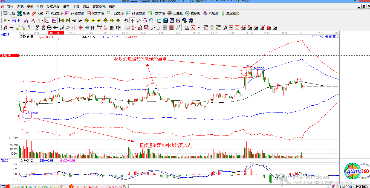The width and height of the screenshot is (370, 188).
Task: Open the calendar date icon
Action: pos(159,21)
